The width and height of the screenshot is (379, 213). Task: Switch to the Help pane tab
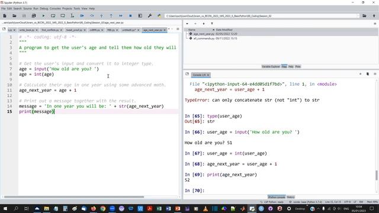point(291,66)
